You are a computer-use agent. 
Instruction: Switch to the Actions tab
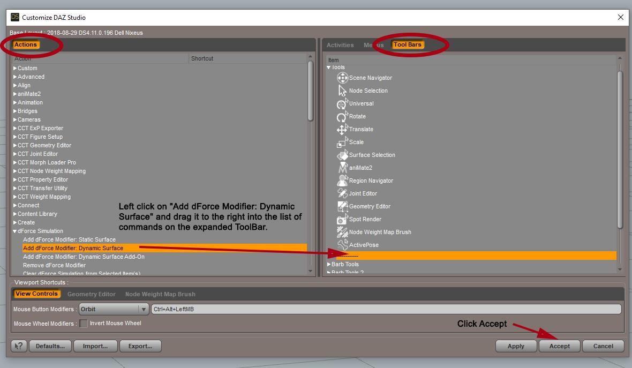click(26, 45)
